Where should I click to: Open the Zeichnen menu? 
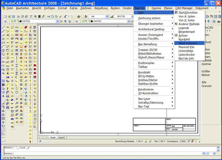click(86, 8)
